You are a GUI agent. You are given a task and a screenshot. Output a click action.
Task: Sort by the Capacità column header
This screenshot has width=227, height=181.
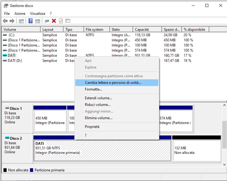[147, 29]
